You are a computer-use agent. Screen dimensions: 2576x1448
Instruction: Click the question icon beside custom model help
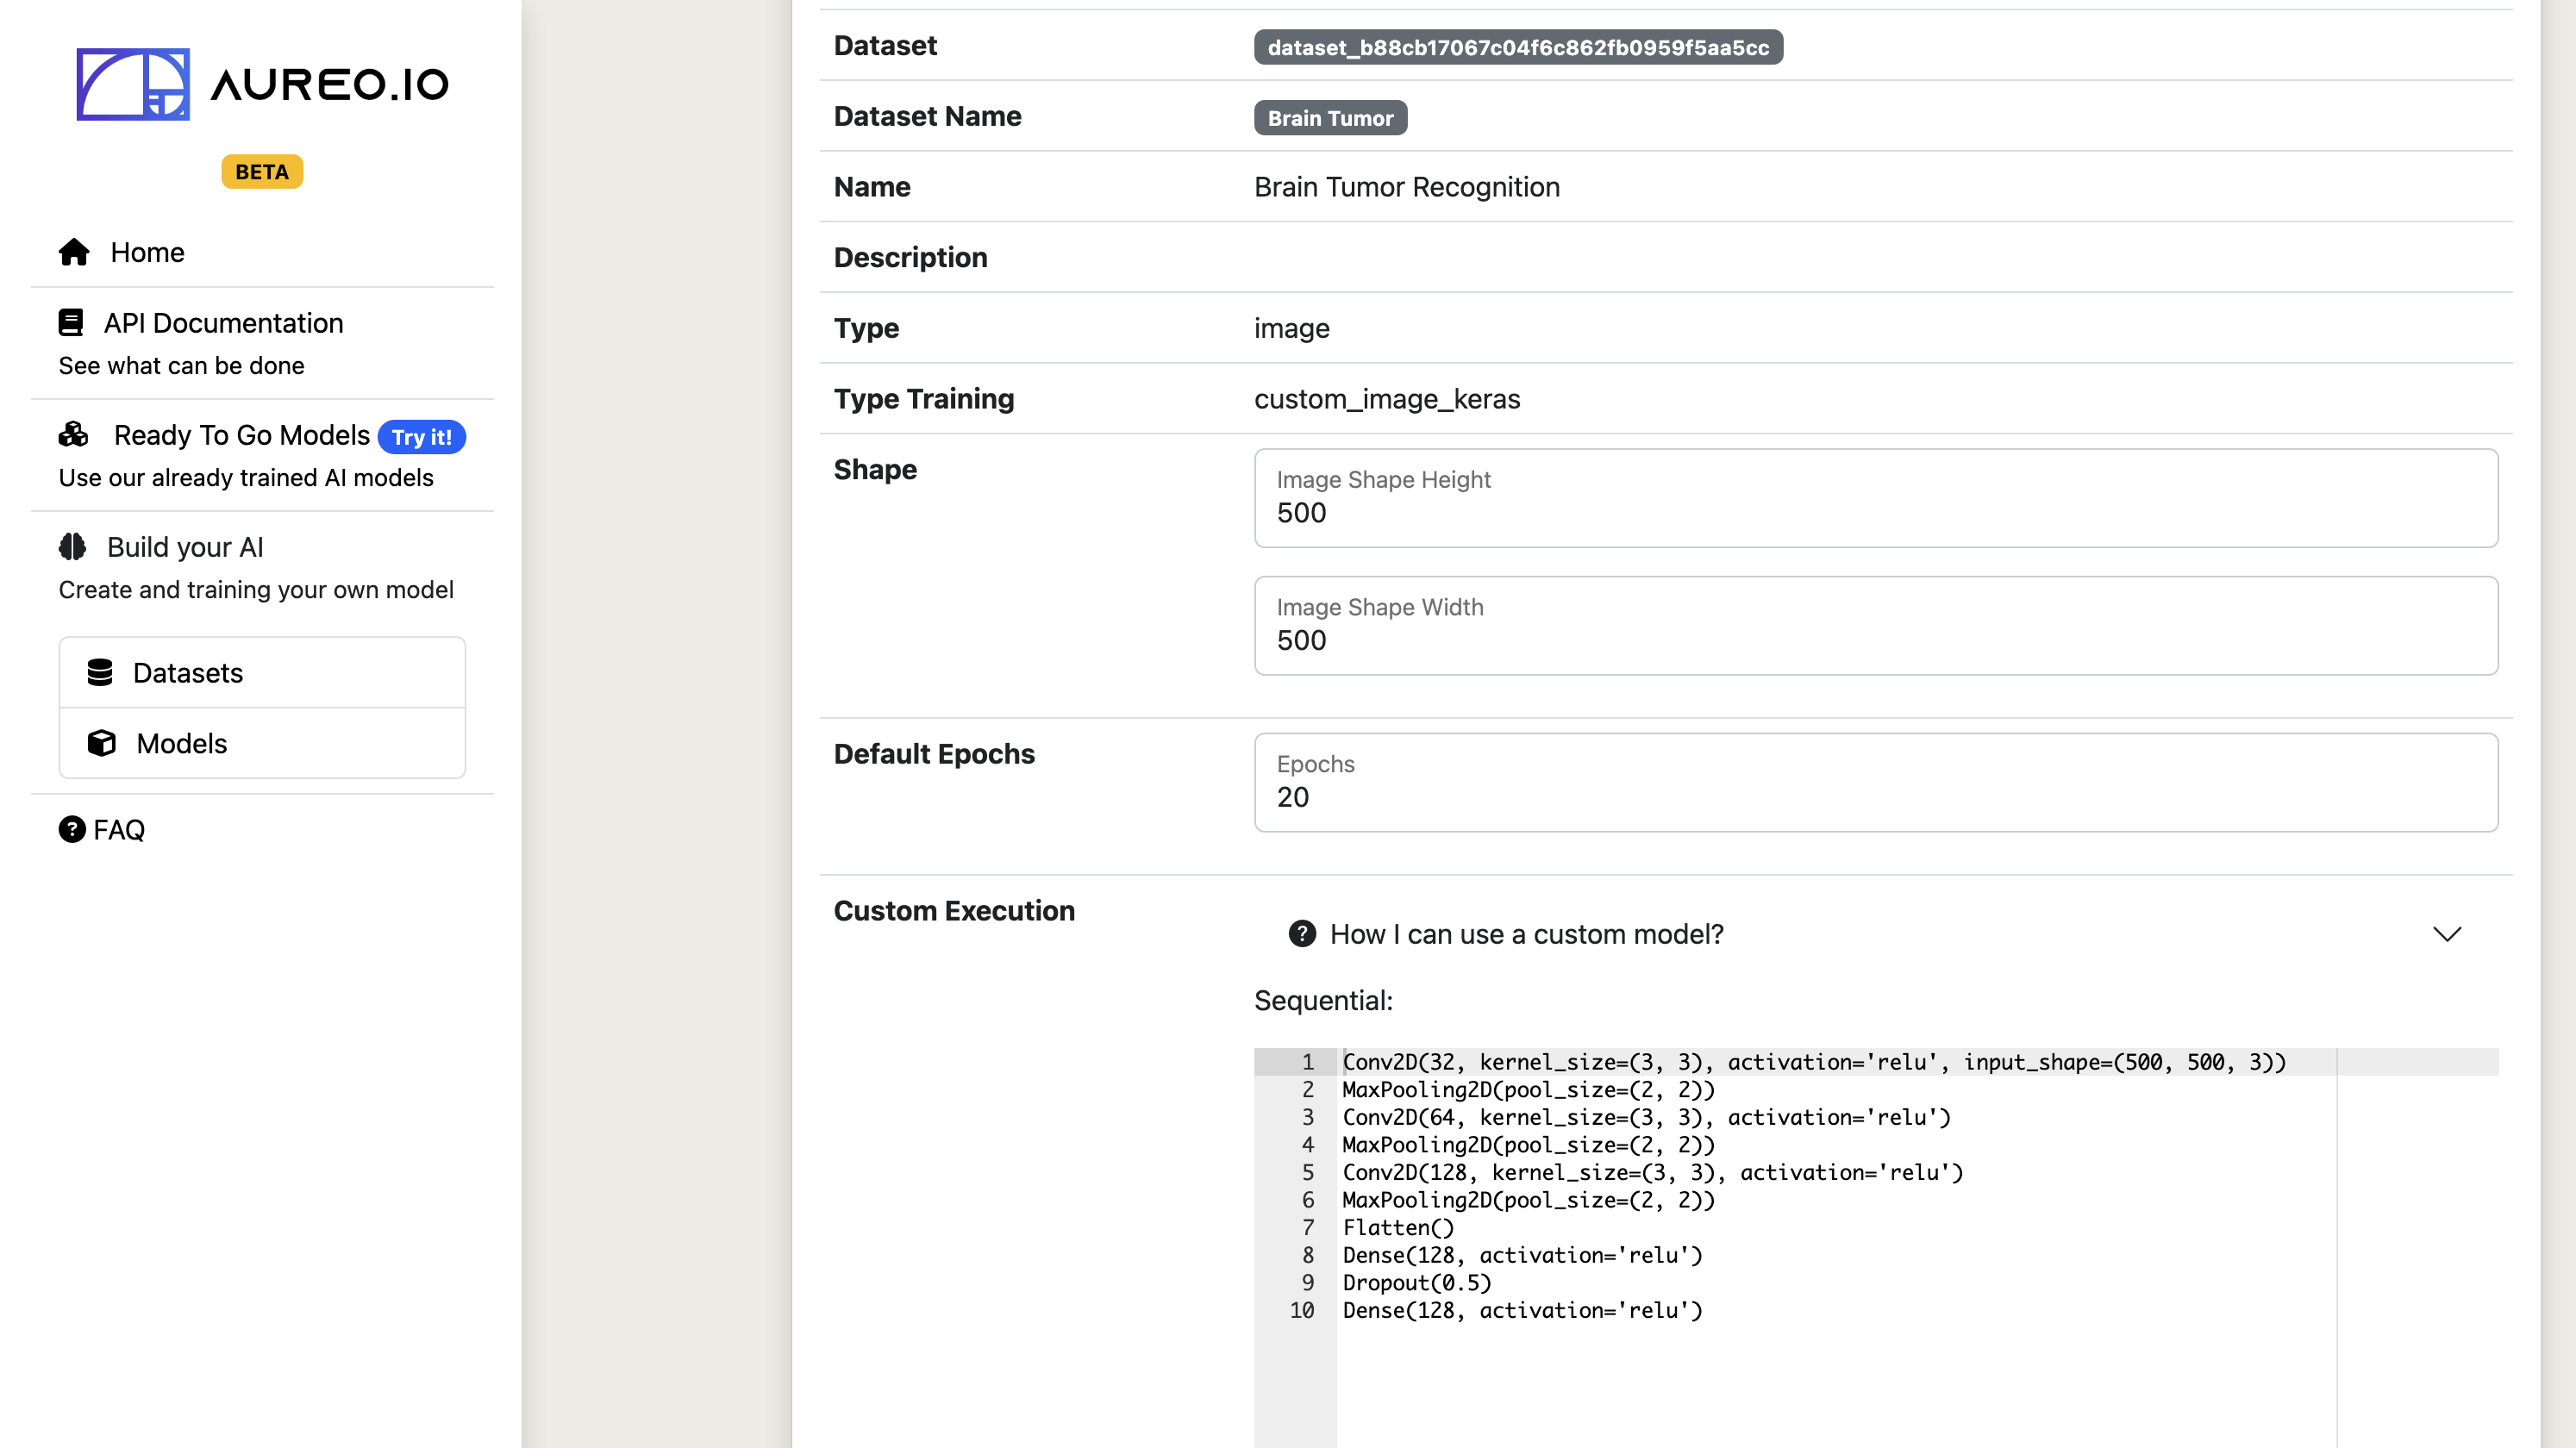[x=1302, y=934]
